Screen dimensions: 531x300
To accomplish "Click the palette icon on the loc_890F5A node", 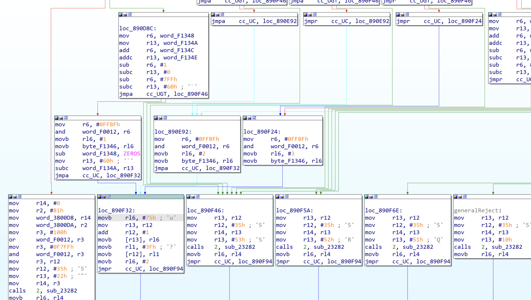I will pyautogui.click(x=278, y=197).
